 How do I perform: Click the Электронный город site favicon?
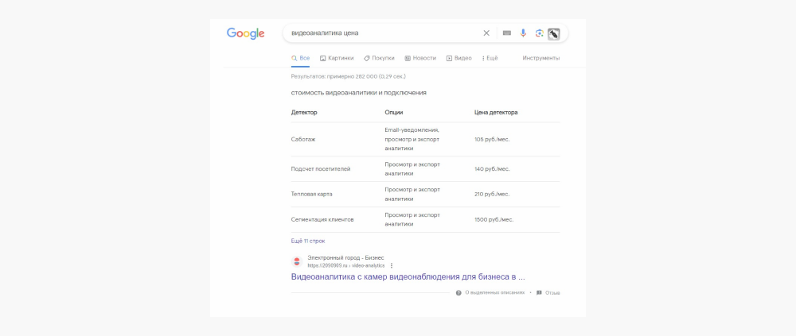[x=297, y=261]
